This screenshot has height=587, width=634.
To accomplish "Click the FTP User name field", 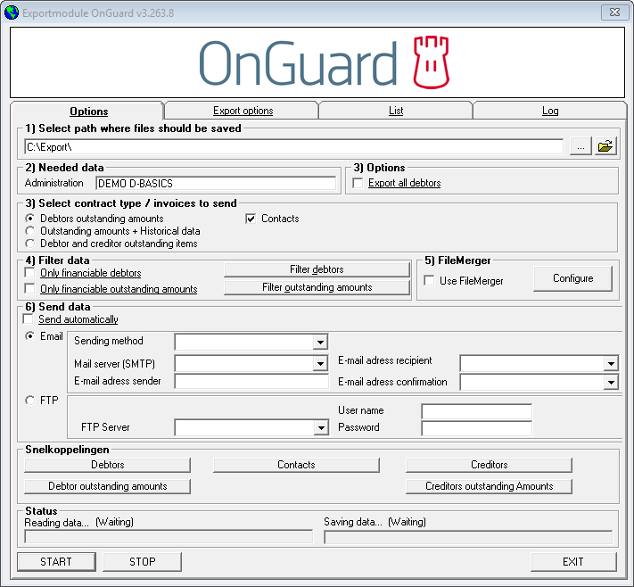I will 477,411.
